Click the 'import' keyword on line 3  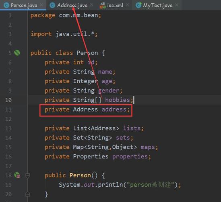(41, 34)
